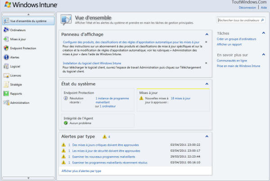
Task: Click warning icon on nouveaux programmes malveillants row
Action: (x=63, y=157)
